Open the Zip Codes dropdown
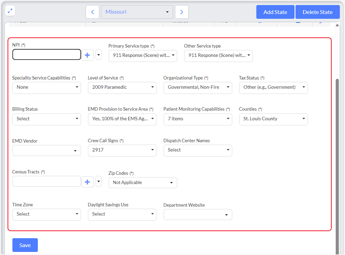This screenshot has height=255, width=345. (x=143, y=183)
